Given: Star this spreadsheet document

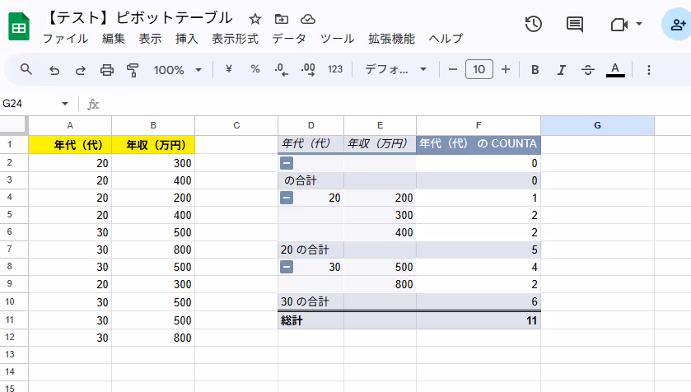Looking at the screenshot, I should click(x=255, y=19).
